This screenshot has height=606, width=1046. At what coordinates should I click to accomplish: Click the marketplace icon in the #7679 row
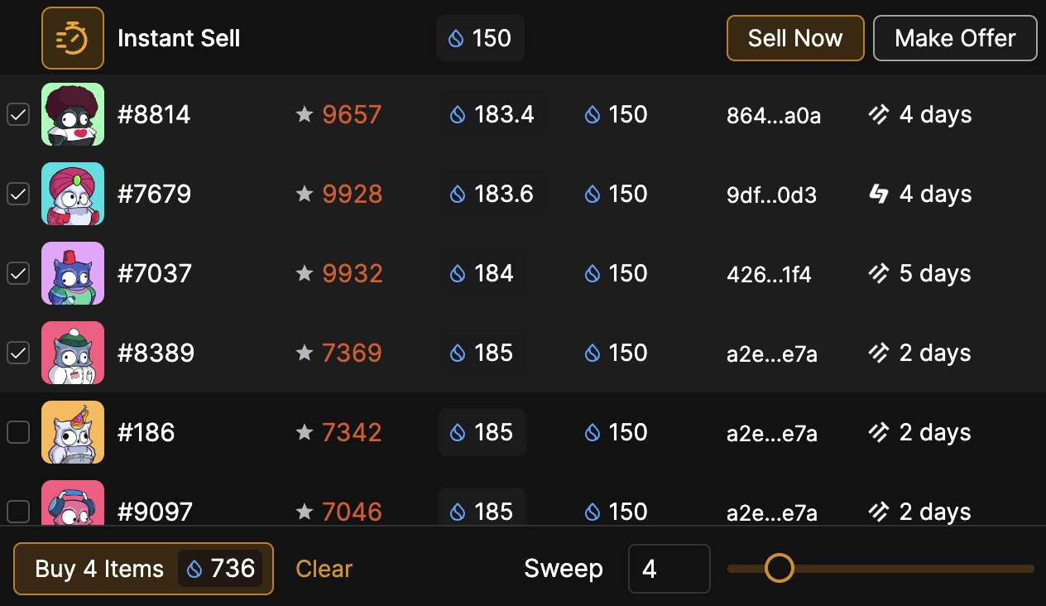(x=878, y=195)
